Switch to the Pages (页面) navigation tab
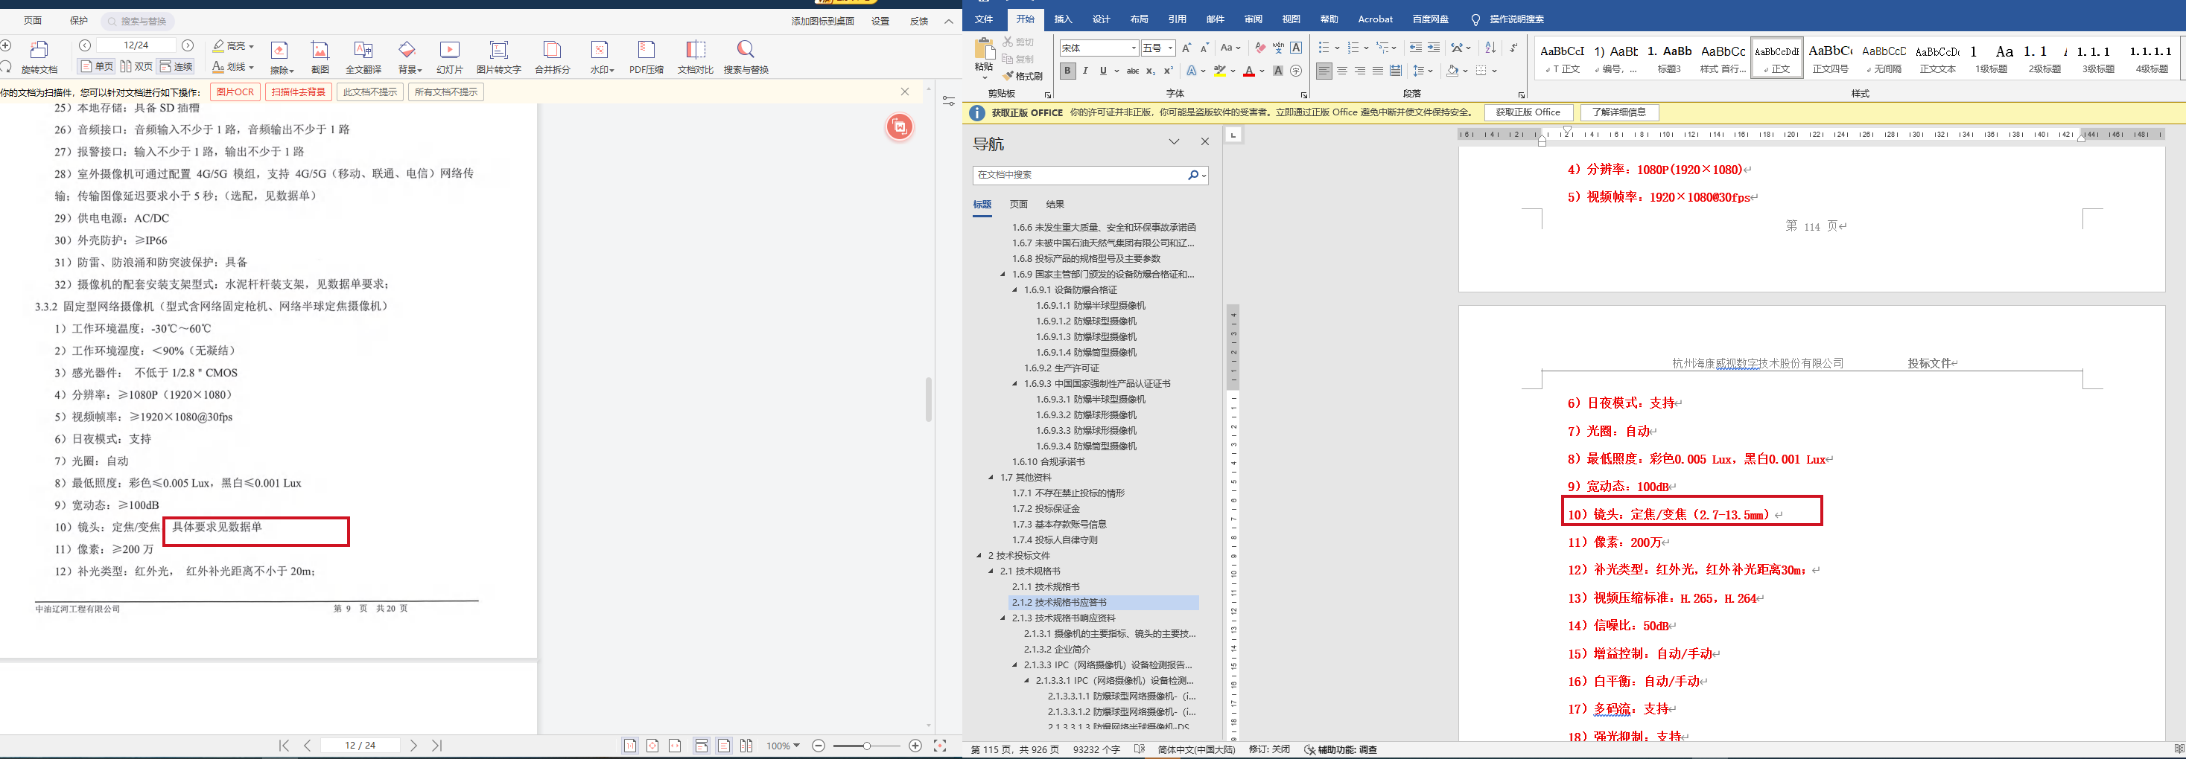The height and width of the screenshot is (759, 2186). 1019,205
